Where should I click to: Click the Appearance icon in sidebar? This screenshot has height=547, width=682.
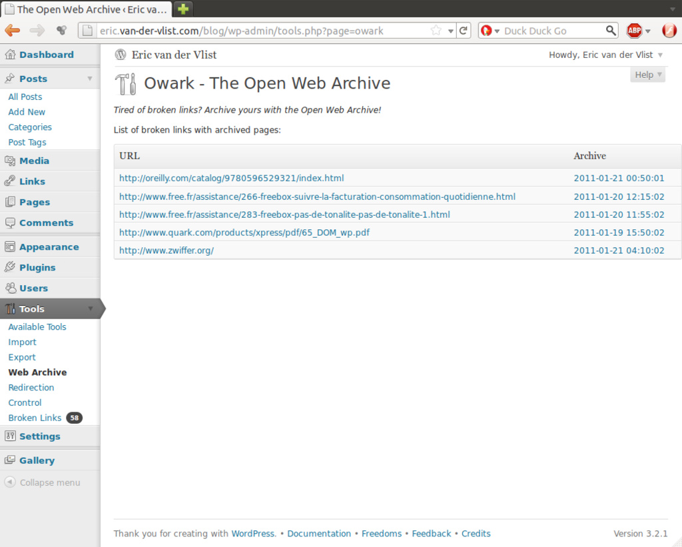[10, 247]
